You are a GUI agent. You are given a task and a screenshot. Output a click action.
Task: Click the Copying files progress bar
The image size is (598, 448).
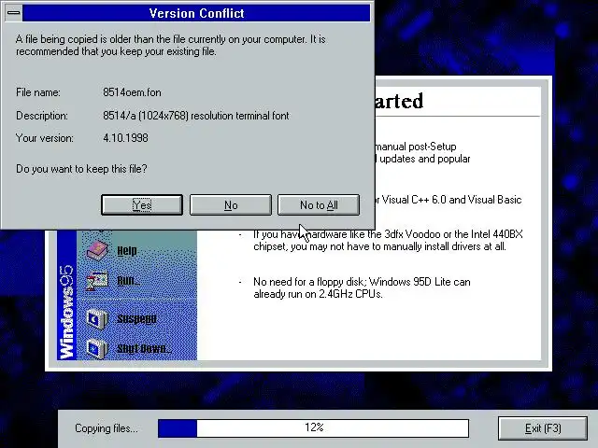(314, 428)
